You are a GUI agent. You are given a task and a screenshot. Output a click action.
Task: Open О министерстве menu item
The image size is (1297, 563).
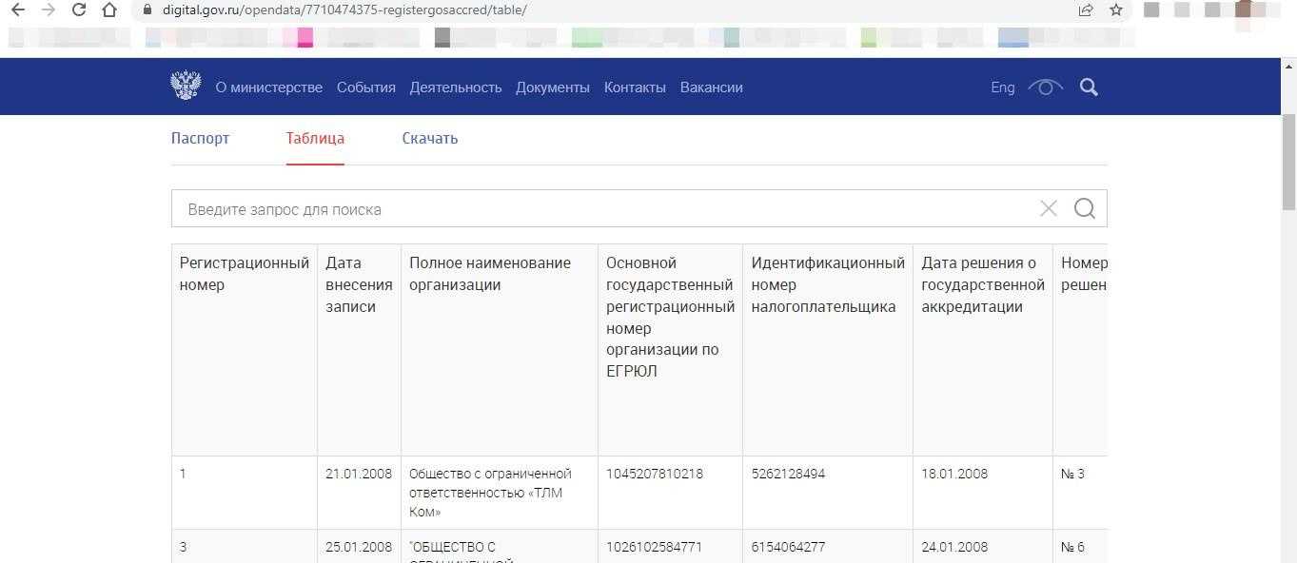[268, 87]
